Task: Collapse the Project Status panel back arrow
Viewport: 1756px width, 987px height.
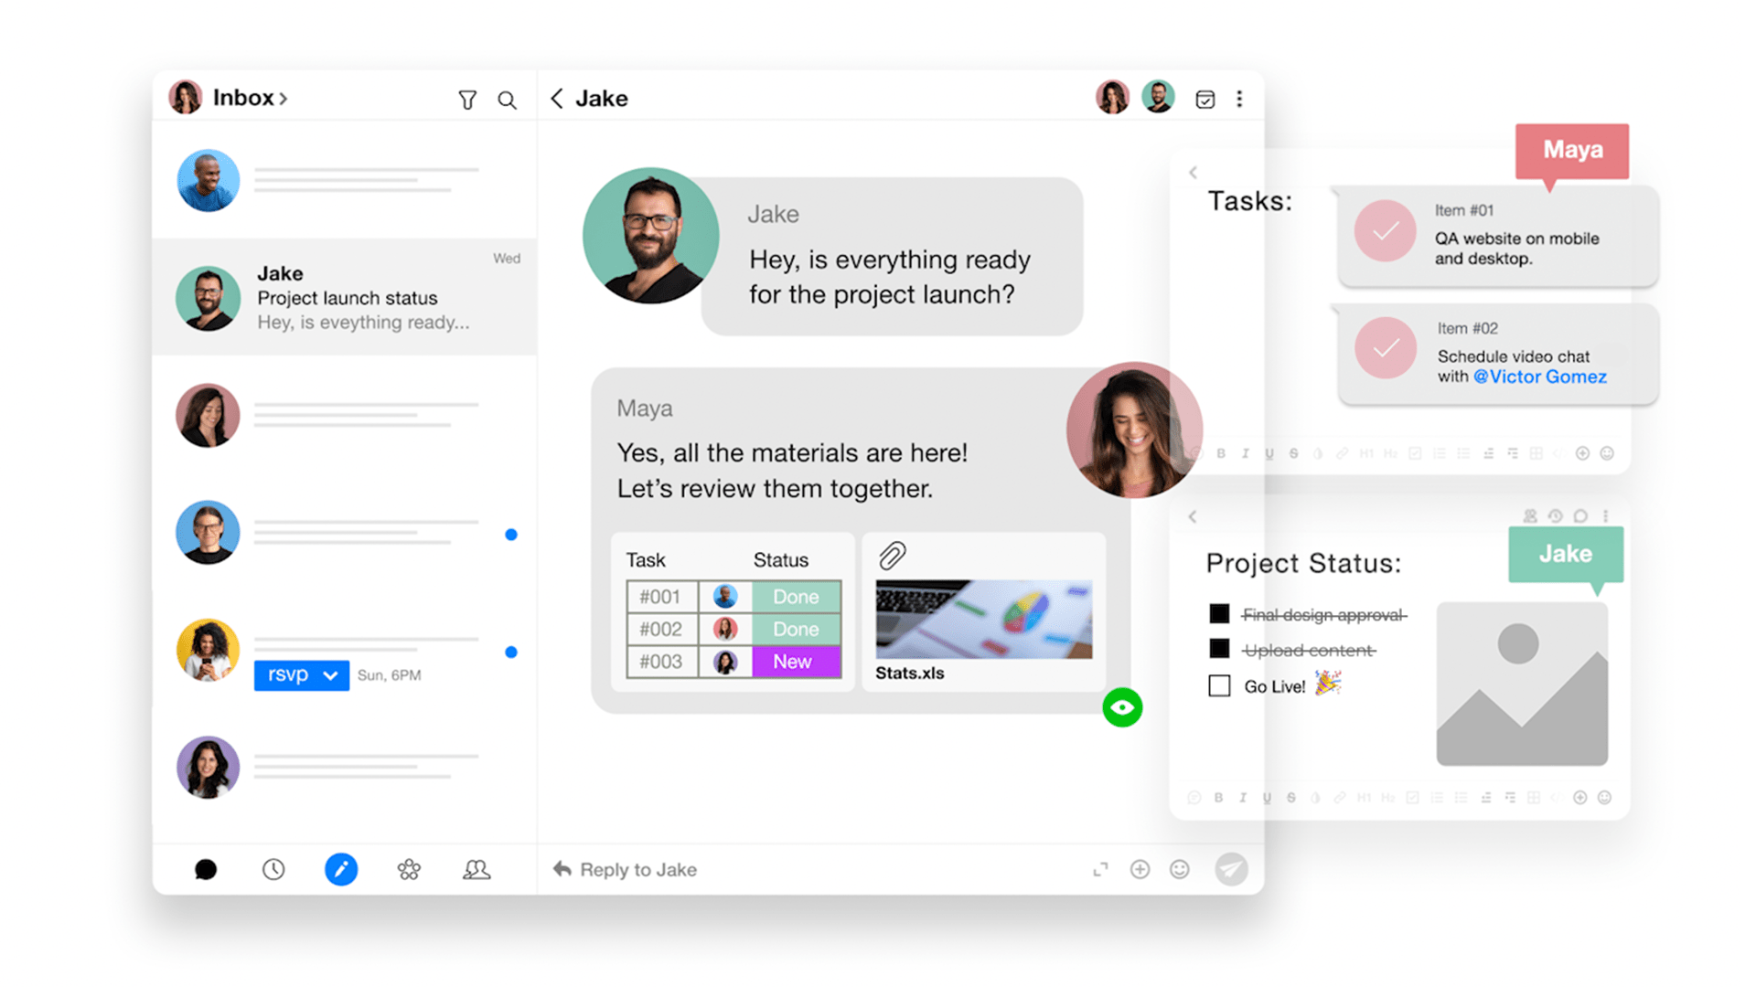Action: coord(1193,517)
